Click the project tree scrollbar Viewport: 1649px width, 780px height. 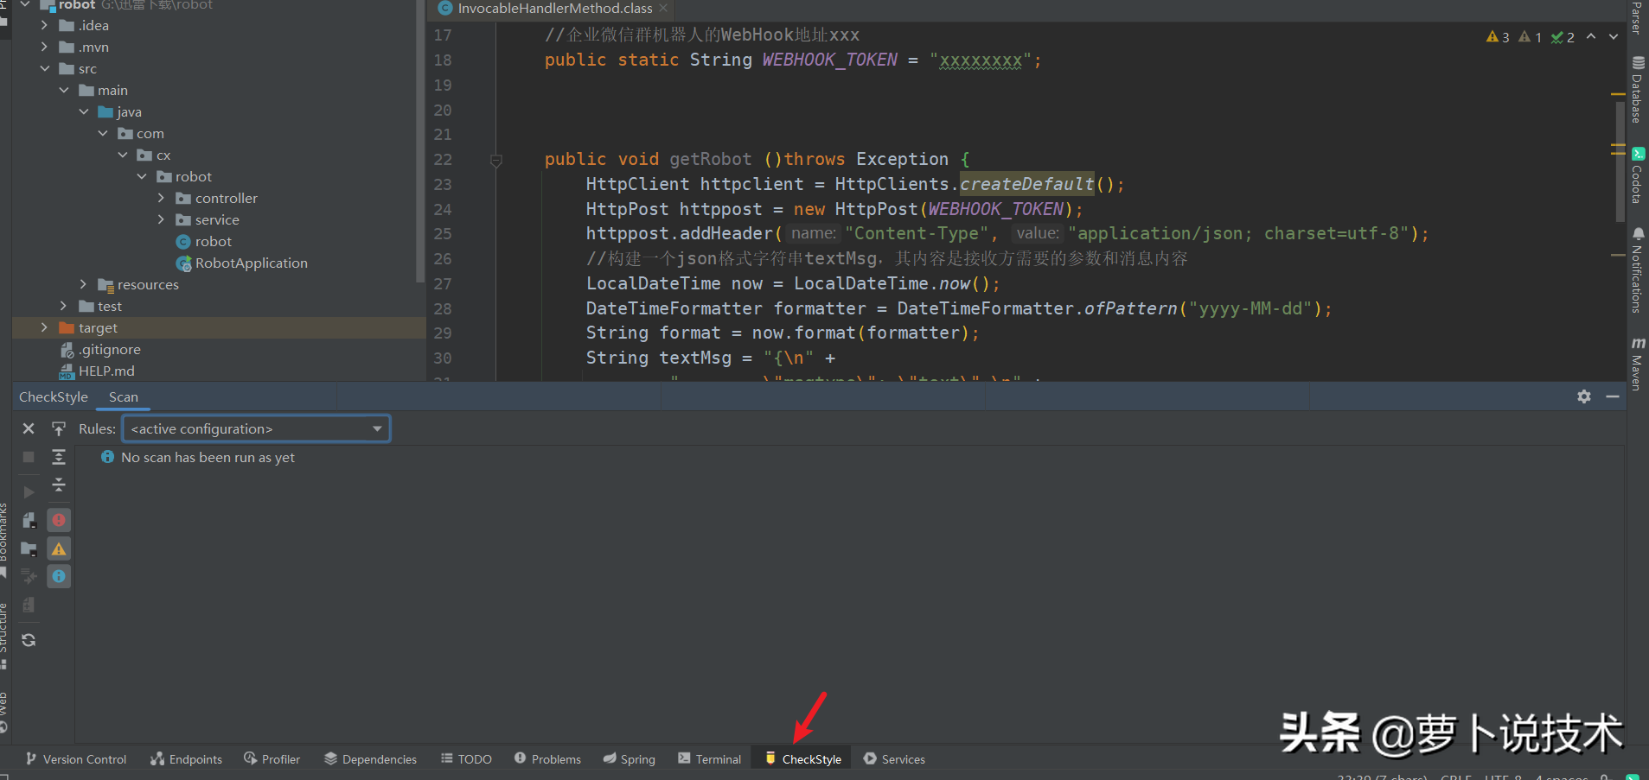[420, 143]
